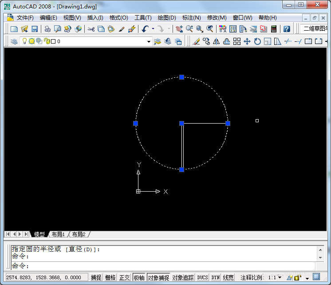Toggle 栅格 grid display
This screenshot has height=285, width=331.
[x=110, y=277]
